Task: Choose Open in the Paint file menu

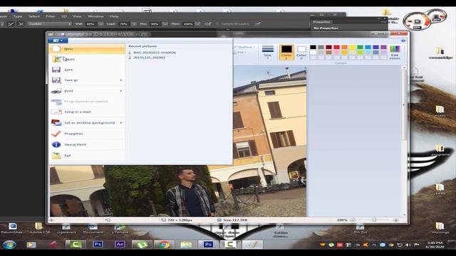Action: tap(87, 59)
